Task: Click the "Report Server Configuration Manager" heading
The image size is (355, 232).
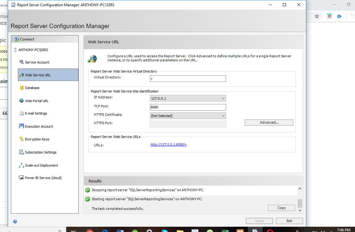Action: click(60, 26)
